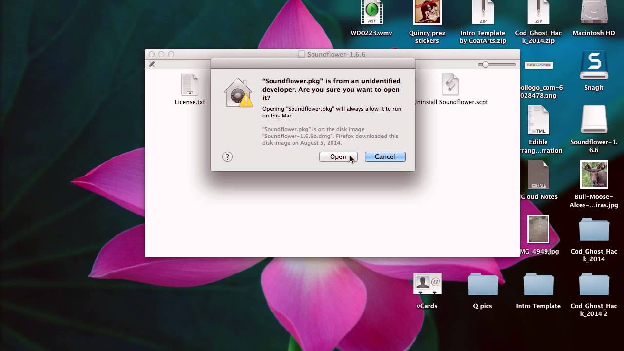Select the Soundflower-1.6.6 mounted disk icon

(x=594, y=120)
